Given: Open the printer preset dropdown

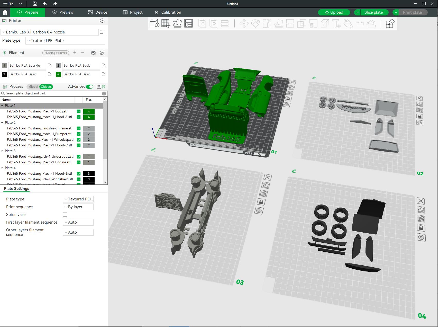Looking at the screenshot, I should pyautogui.click(x=50, y=32).
